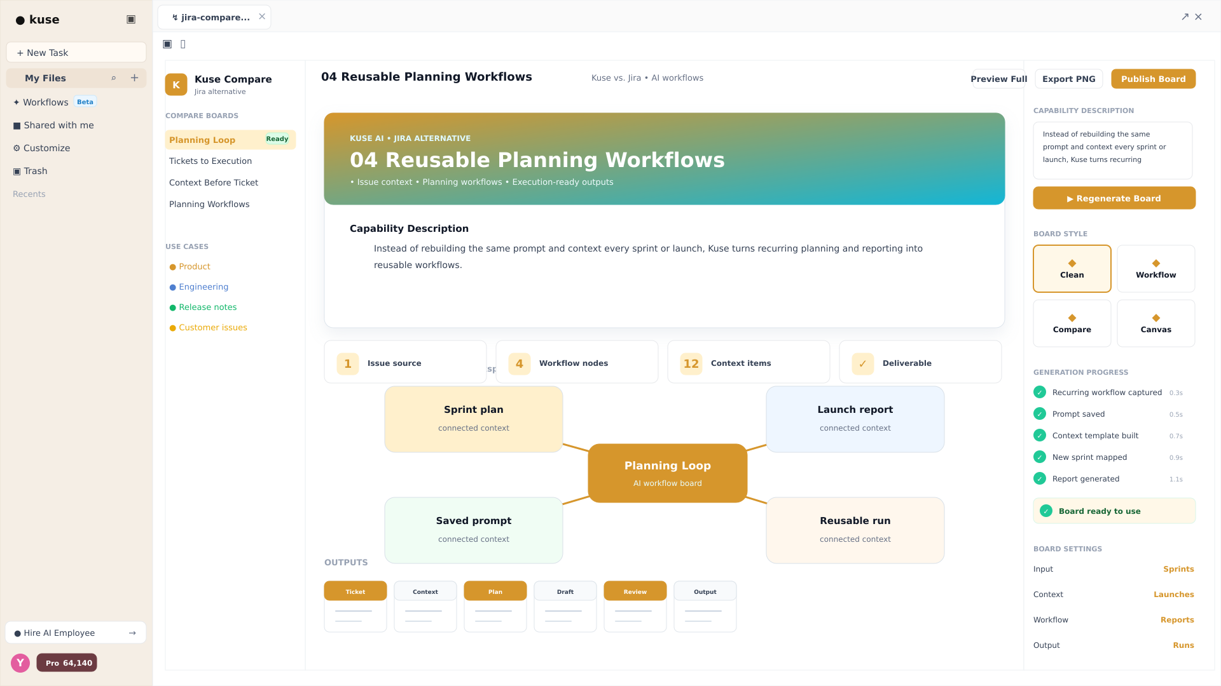
Task: Select the Workflow board style
Action: click(1155, 269)
